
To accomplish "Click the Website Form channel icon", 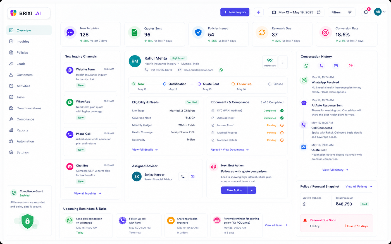I will (70, 70).
